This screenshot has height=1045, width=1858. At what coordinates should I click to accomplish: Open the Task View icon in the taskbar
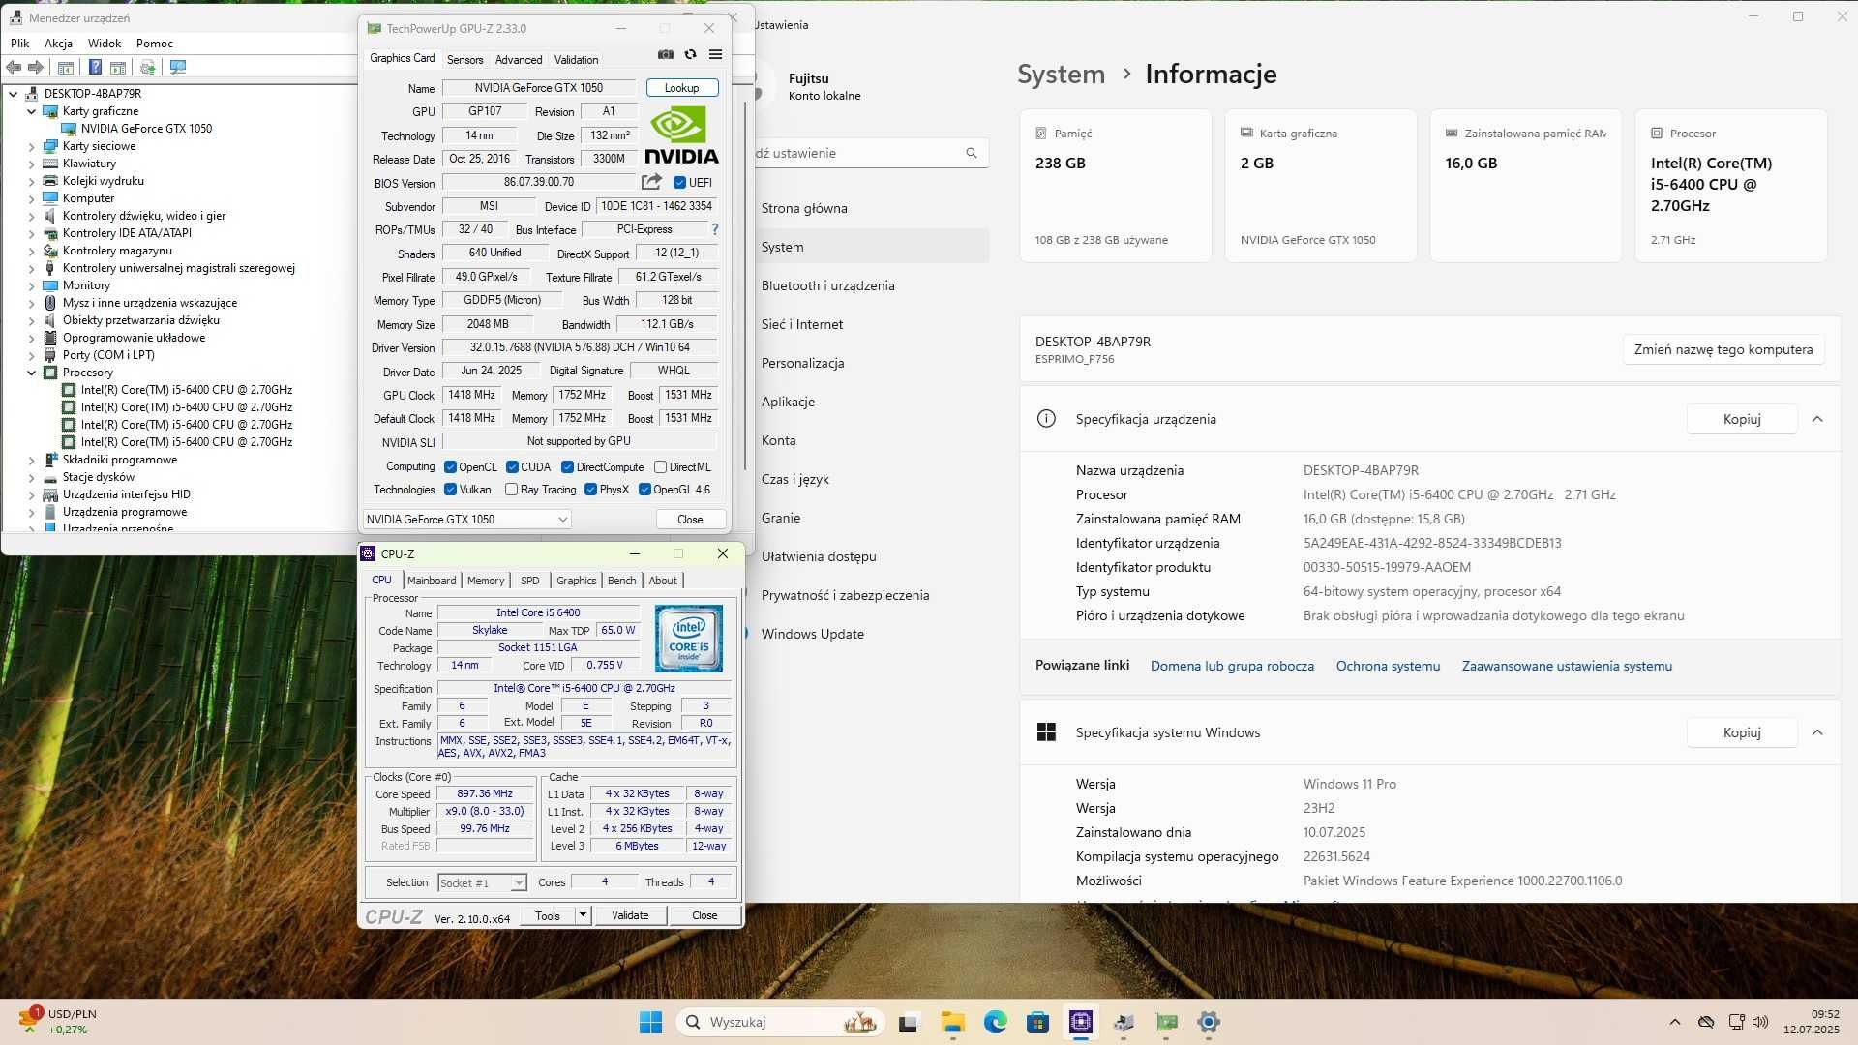(909, 1022)
